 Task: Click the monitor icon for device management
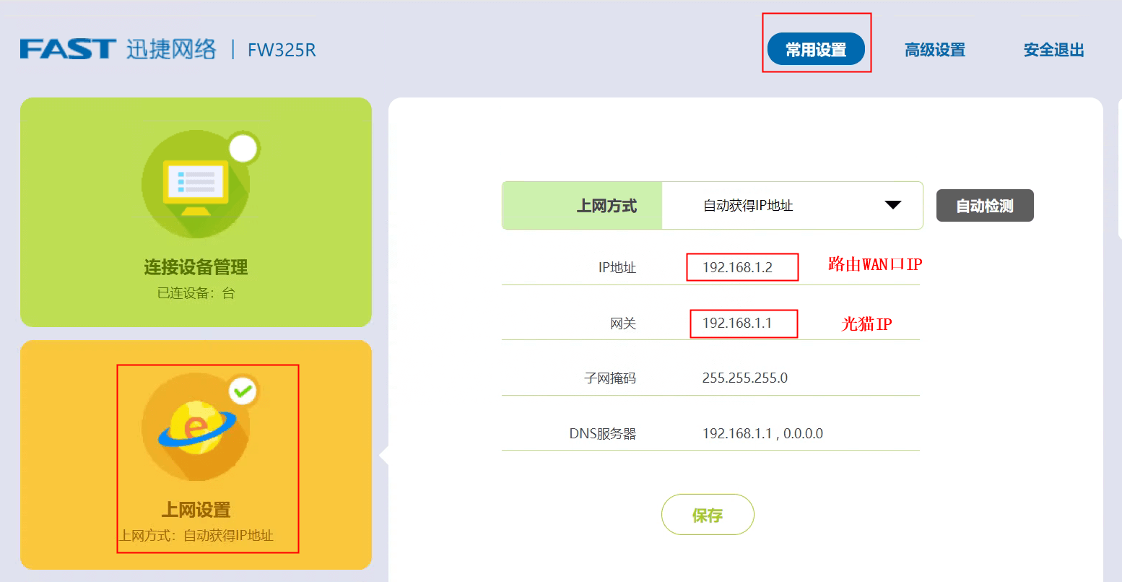(x=196, y=184)
